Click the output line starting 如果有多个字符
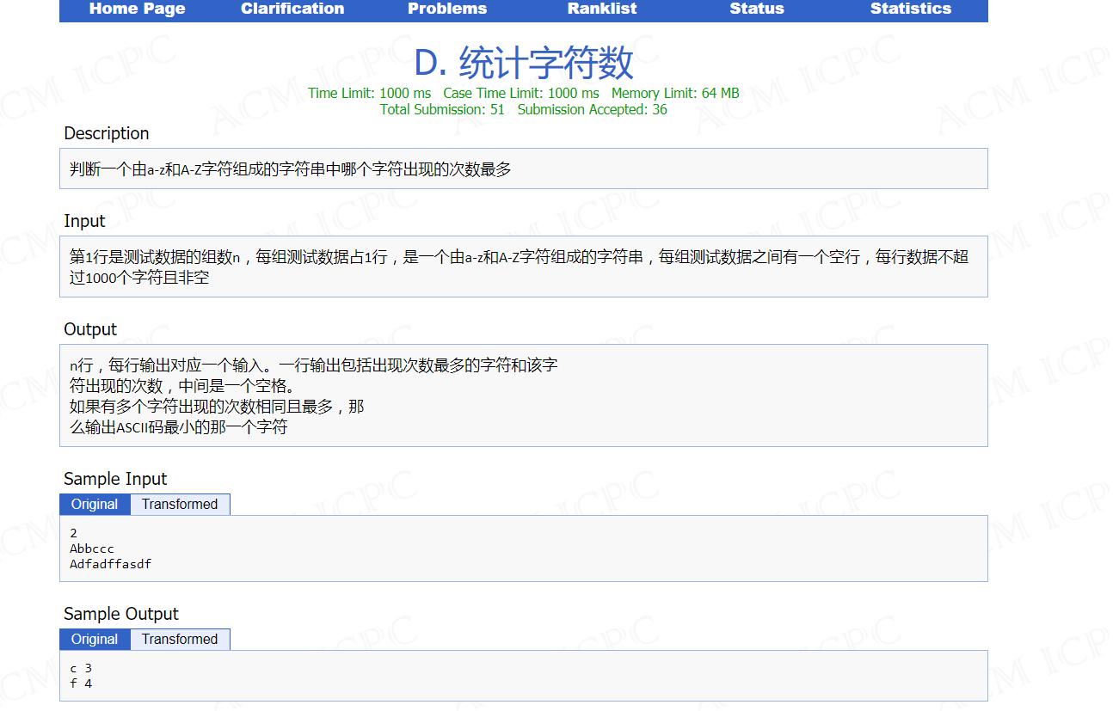The width and height of the screenshot is (1113, 711). coord(217,407)
